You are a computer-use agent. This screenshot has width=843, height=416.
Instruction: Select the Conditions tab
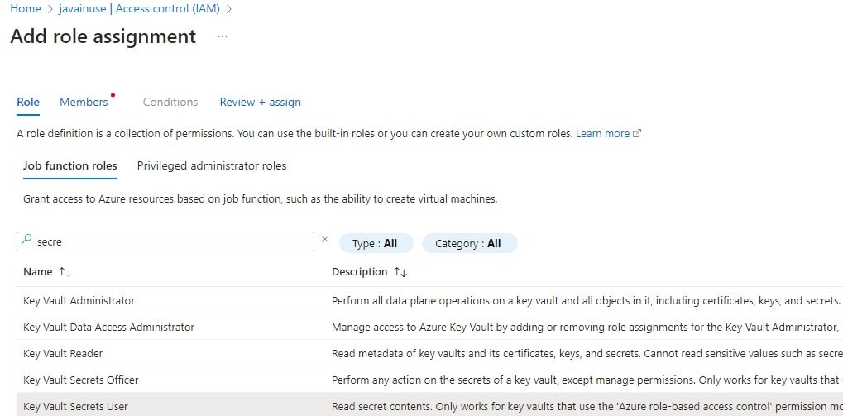[170, 102]
